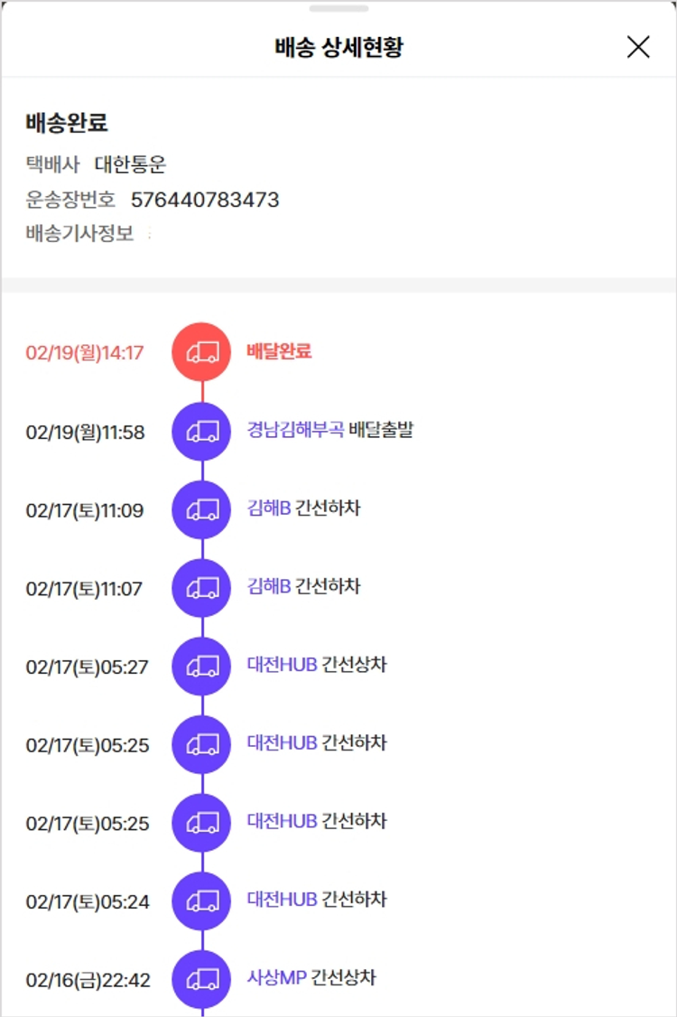This screenshot has height=1017, width=677.
Task: Click the 대한통운 courier name
Action: tap(131, 165)
